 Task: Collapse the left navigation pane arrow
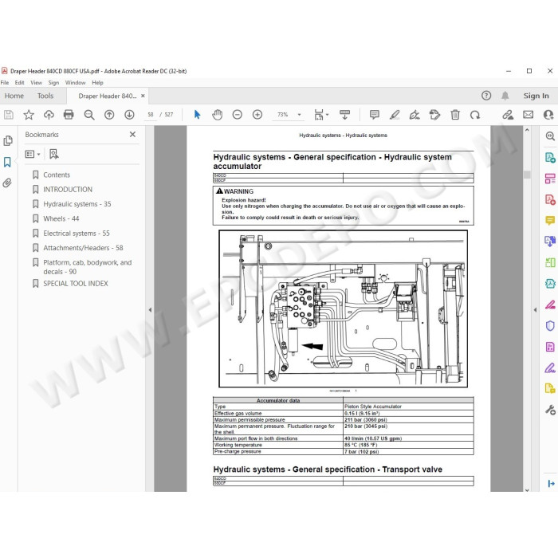150,310
